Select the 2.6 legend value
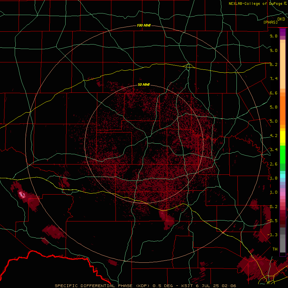 point(274,164)
